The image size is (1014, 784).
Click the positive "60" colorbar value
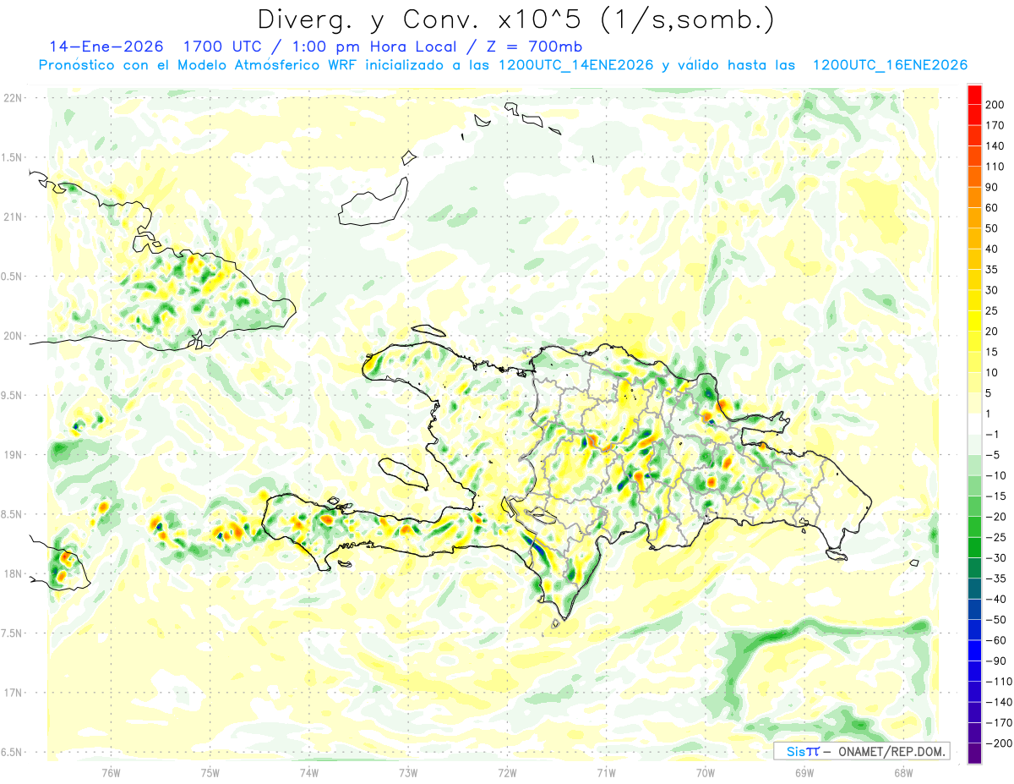point(992,208)
